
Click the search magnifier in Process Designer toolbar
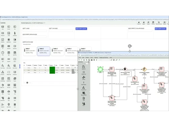(x=111, y=60)
